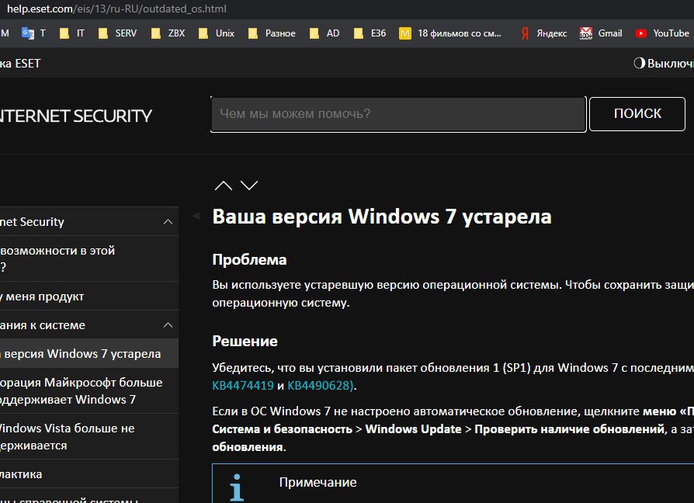Click the ПОИСК search button
Image resolution: width=694 pixels, height=503 pixels.
point(637,113)
